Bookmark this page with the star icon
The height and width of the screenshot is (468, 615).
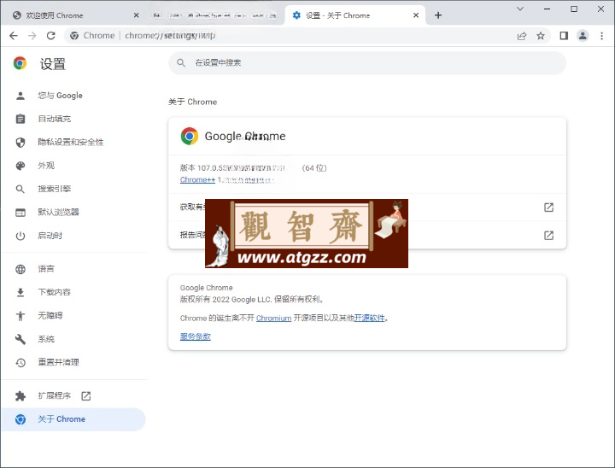pos(541,36)
